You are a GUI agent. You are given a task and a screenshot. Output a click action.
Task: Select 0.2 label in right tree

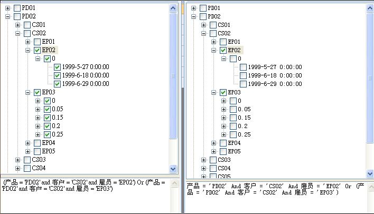243,126
